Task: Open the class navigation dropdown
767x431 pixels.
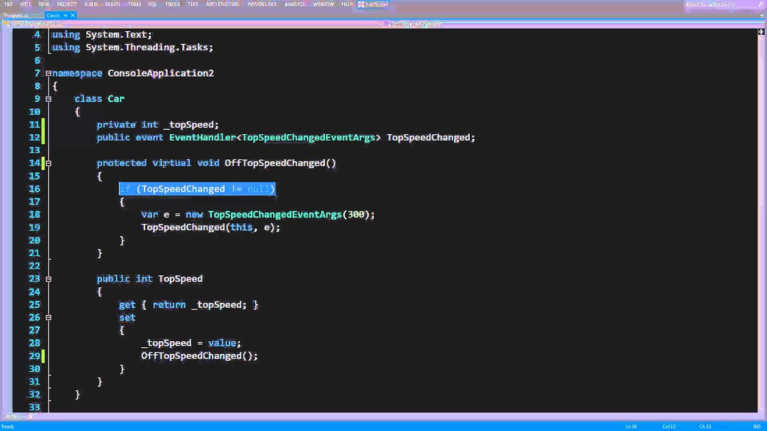Action: (192, 23)
